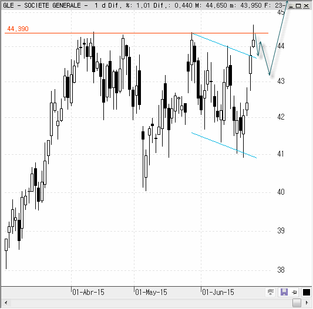Click the 01-Jun-15 date marker
The height and width of the screenshot is (309, 313).
pos(218,292)
